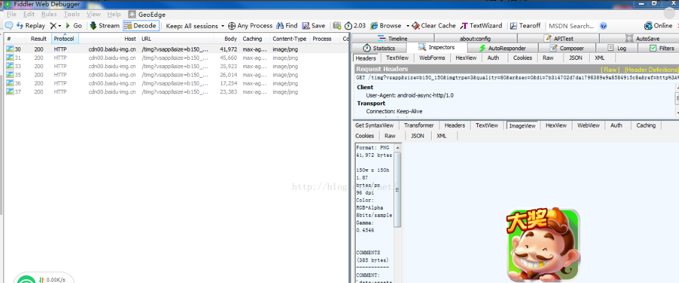Click the timer clock icon
Image resolution: width=679 pixels, height=283 pixels.
pos(348,26)
